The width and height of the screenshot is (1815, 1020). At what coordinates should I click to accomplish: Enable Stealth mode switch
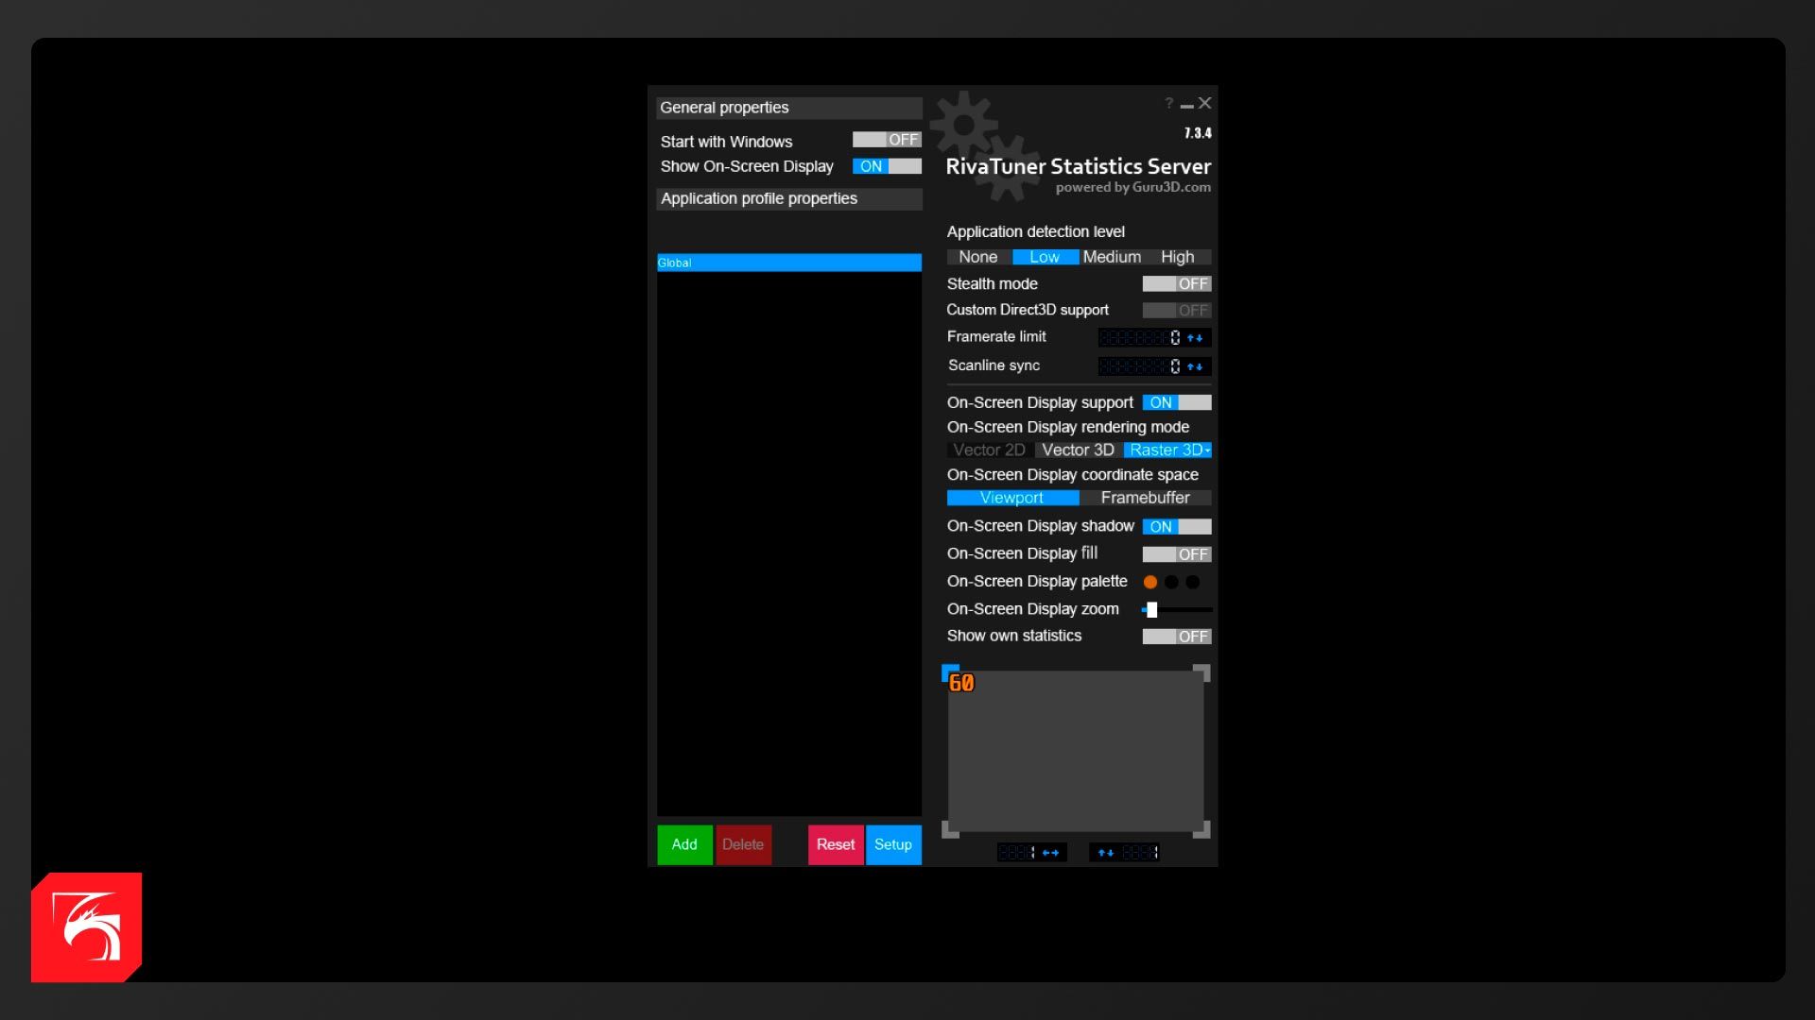[1176, 283]
